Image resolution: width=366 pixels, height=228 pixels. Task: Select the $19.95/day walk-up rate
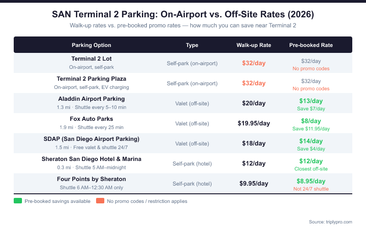click(x=253, y=123)
